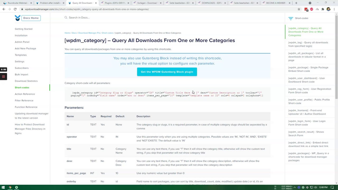Switch to the DOWNLOADS - EDFU tab
The image size is (338, 190).
point(212,3)
